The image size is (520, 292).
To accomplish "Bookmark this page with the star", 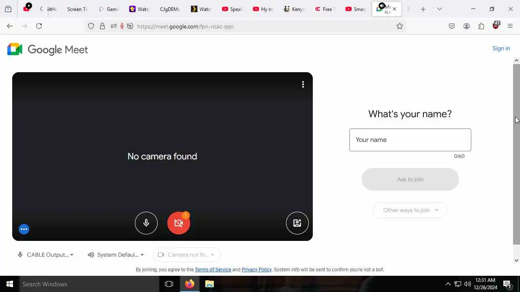I will [x=400, y=26].
